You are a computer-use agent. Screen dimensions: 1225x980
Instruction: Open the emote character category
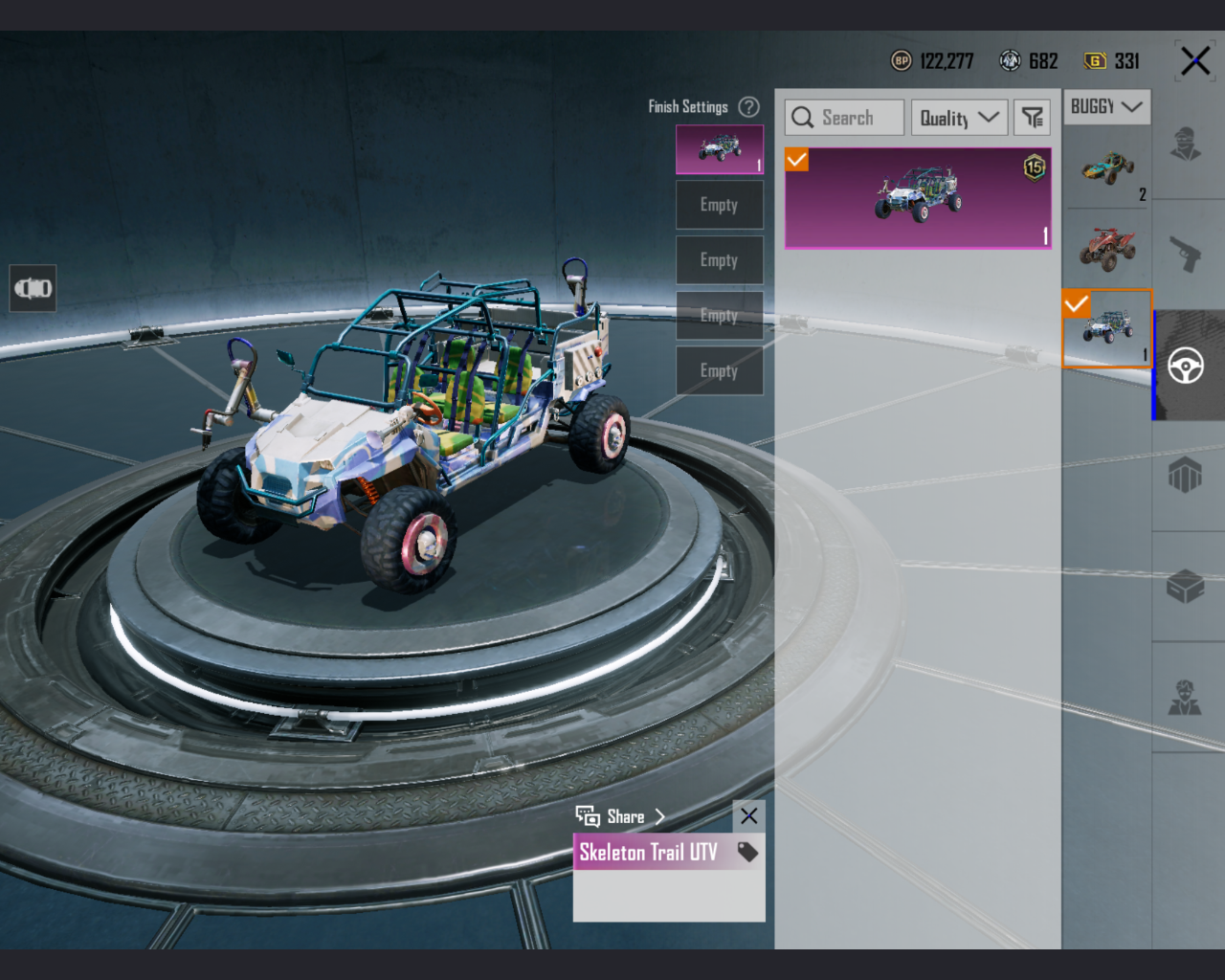tap(1187, 698)
